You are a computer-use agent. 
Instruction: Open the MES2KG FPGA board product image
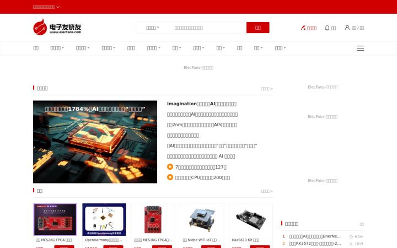[55, 219]
